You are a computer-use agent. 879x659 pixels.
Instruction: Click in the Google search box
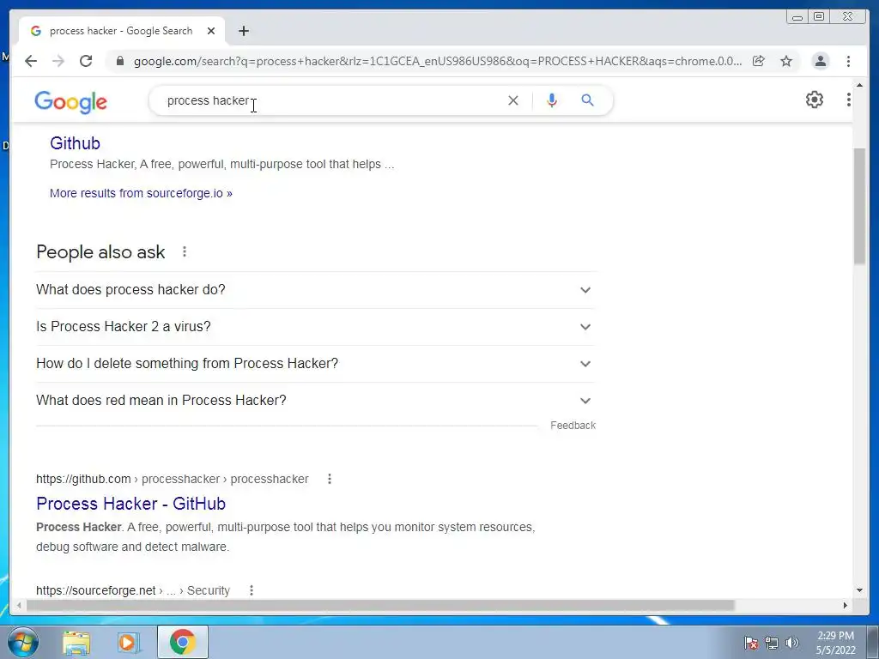330,100
